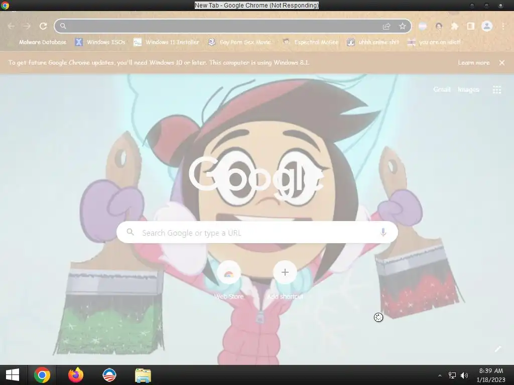Open the Extensions puzzle piece menu
514x385 pixels.
pos(455,26)
